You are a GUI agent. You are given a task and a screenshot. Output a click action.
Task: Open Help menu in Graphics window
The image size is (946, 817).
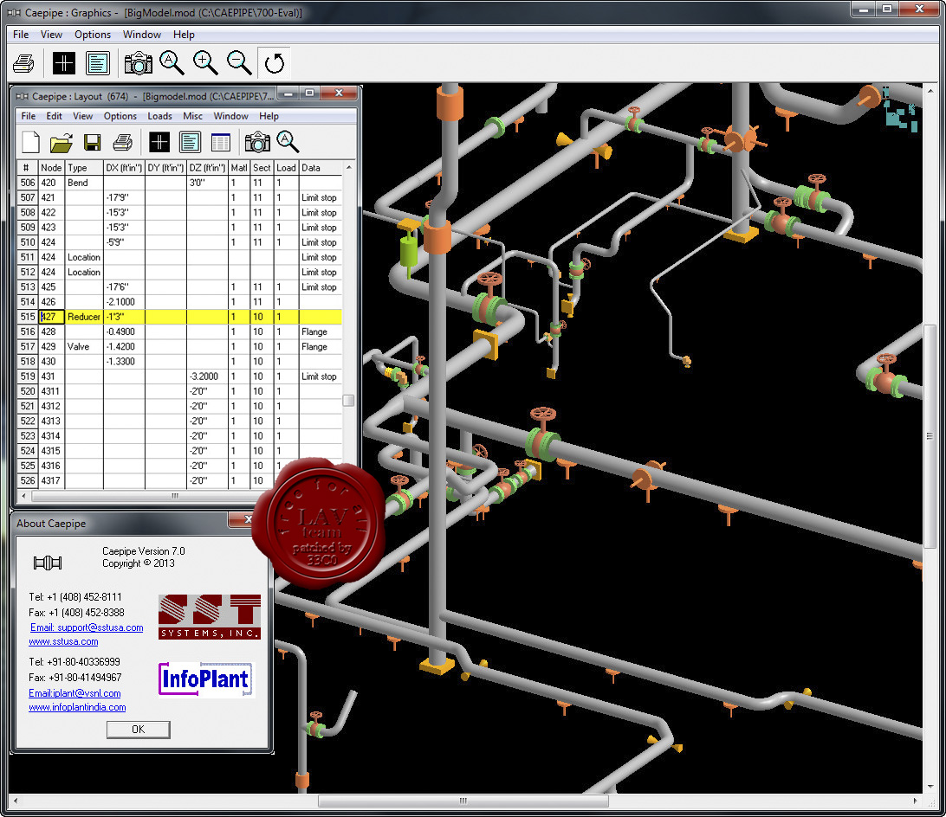[184, 35]
